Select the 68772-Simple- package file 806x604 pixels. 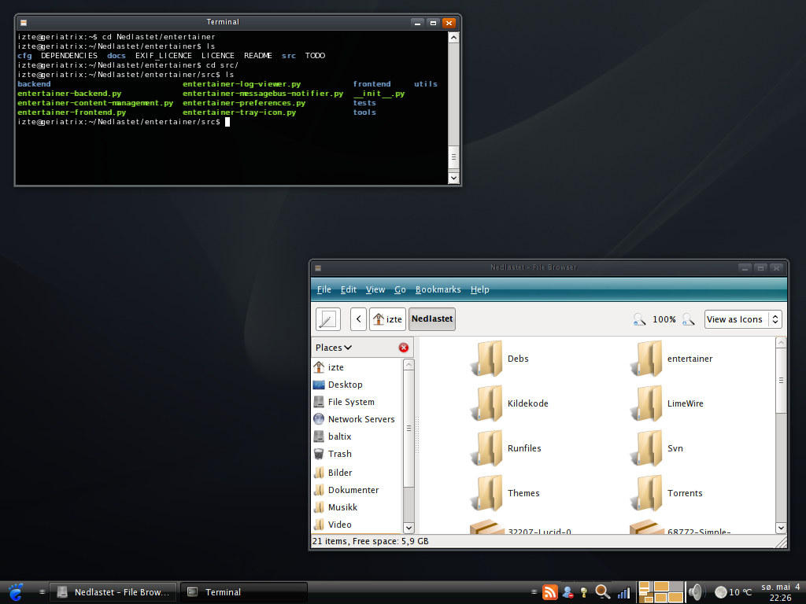click(647, 527)
